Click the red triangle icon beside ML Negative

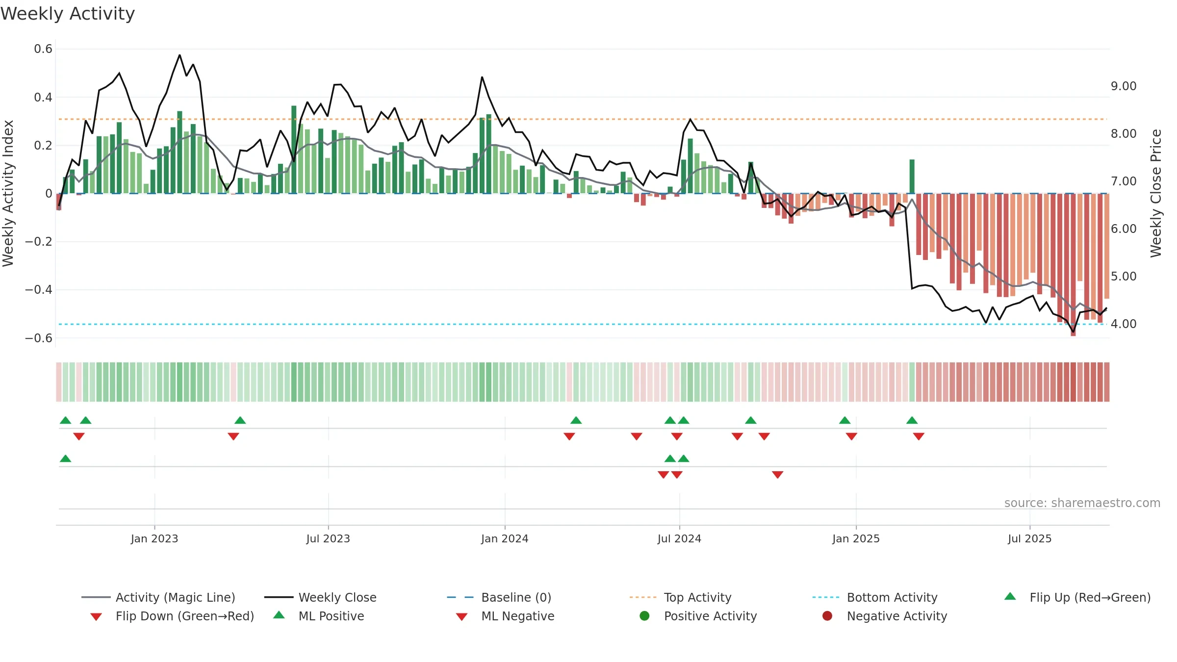(x=461, y=617)
